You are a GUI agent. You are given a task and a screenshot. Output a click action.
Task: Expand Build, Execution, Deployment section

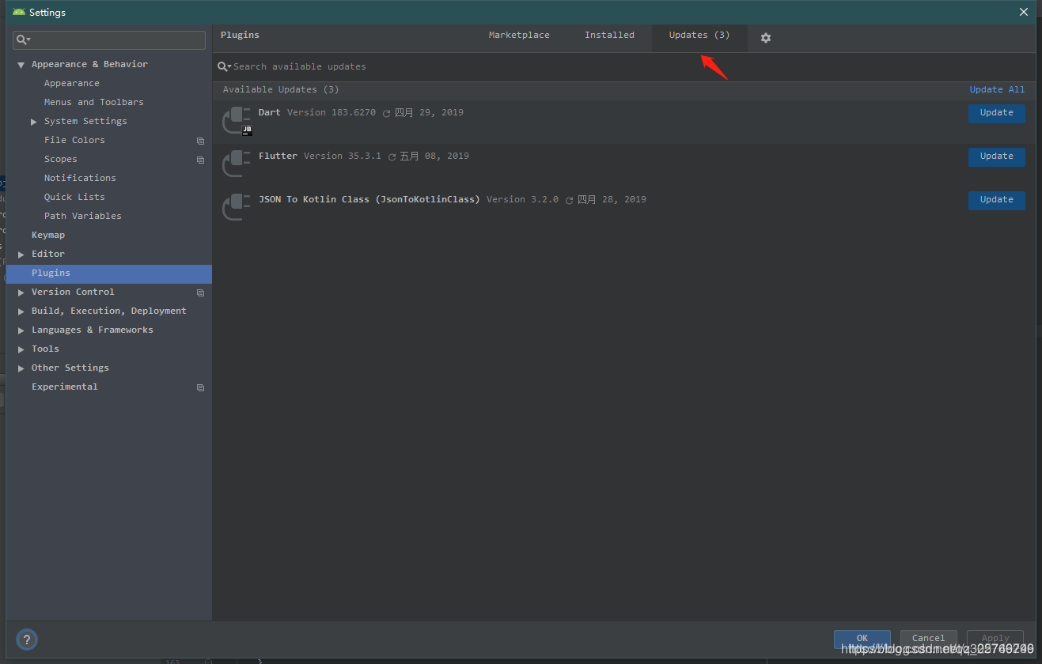(21, 311)
